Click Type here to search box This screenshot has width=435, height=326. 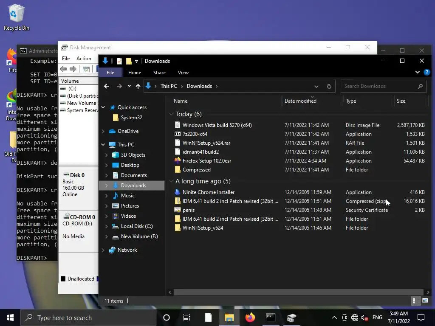89,318
